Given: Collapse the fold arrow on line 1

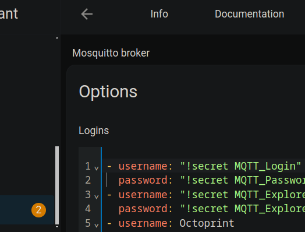Looking at the screenshot, I should pyautogui.click(x=96, y=168).
